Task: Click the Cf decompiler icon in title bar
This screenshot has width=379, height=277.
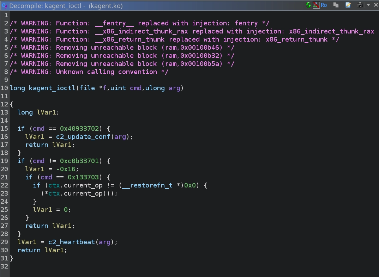Action: 5,6
